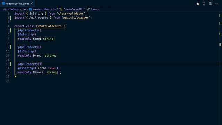
Task: Click '@ApiProperty()' on line 5
Action: [x=29, y=30]
